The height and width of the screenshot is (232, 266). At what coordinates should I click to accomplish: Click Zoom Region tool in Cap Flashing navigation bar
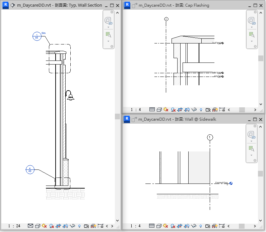point(252,35)
